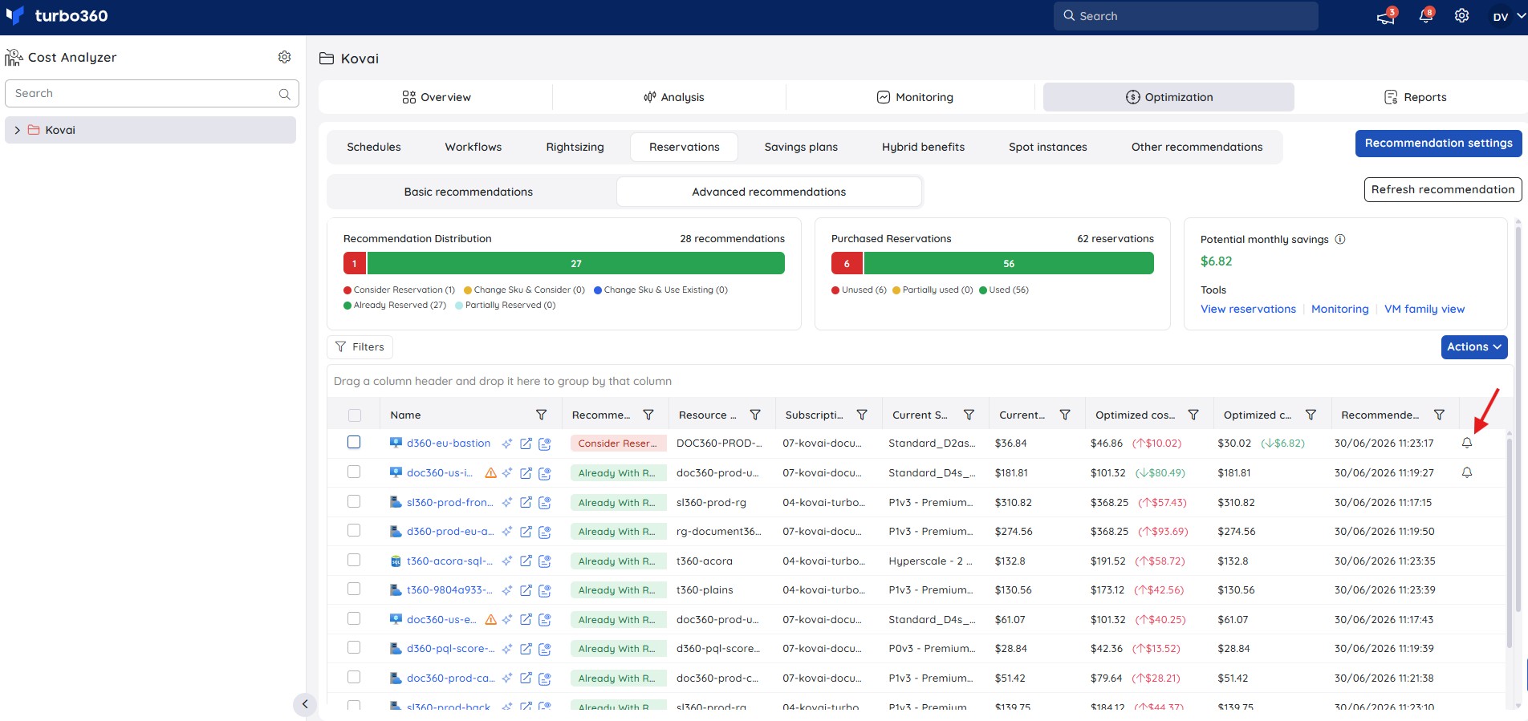This screenshot has width=1528, height=721.
Task: Click the open-external icon for t360-acora-sql row
Action: point(526,561)
